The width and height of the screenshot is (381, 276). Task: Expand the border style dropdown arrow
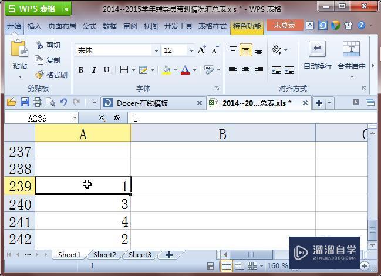[133, 70]
